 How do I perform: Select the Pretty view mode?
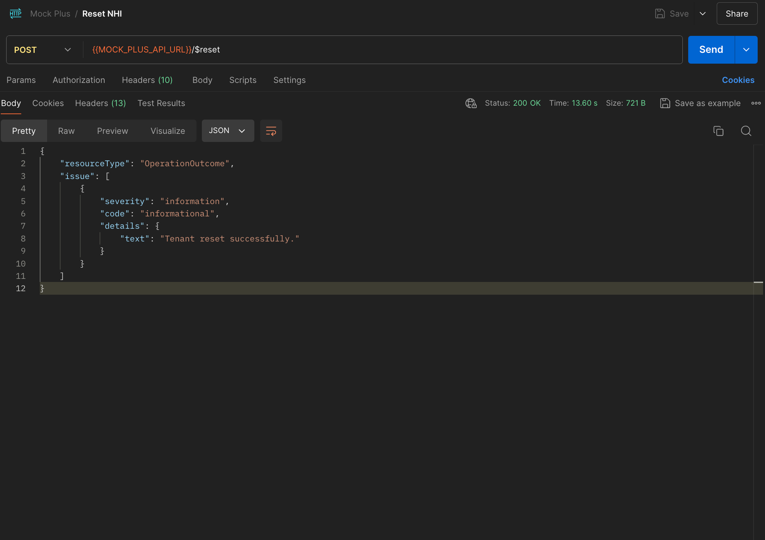coord(24,131)
